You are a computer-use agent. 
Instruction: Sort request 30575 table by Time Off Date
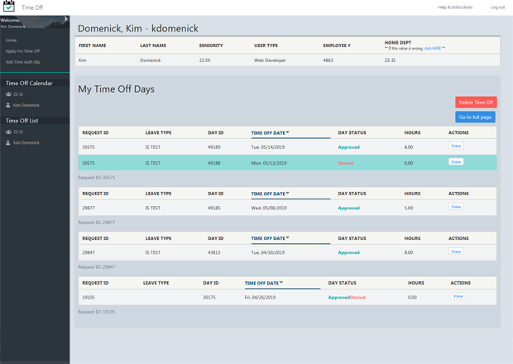[270, 133]
